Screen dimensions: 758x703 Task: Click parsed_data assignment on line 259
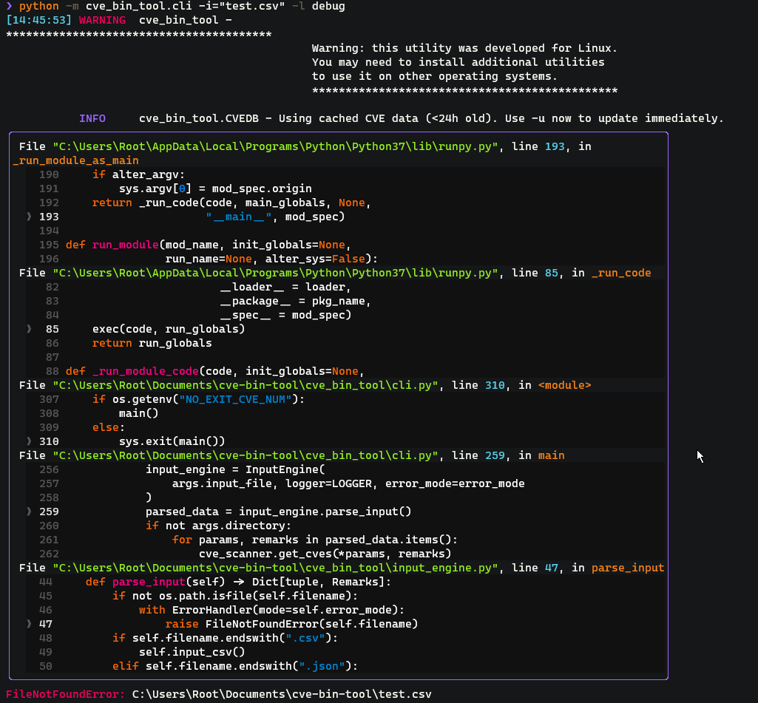tap(279, 512)
